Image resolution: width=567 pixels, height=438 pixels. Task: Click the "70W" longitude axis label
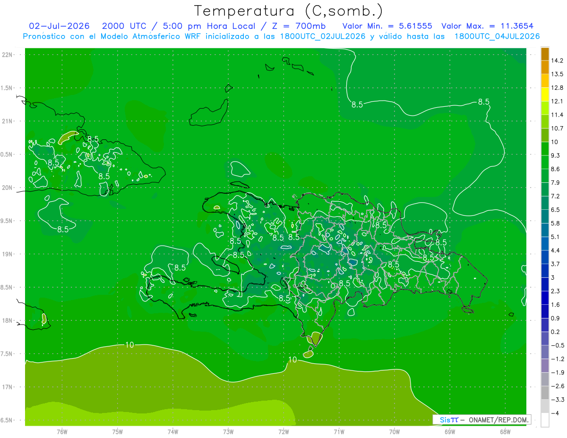point(395,431)
